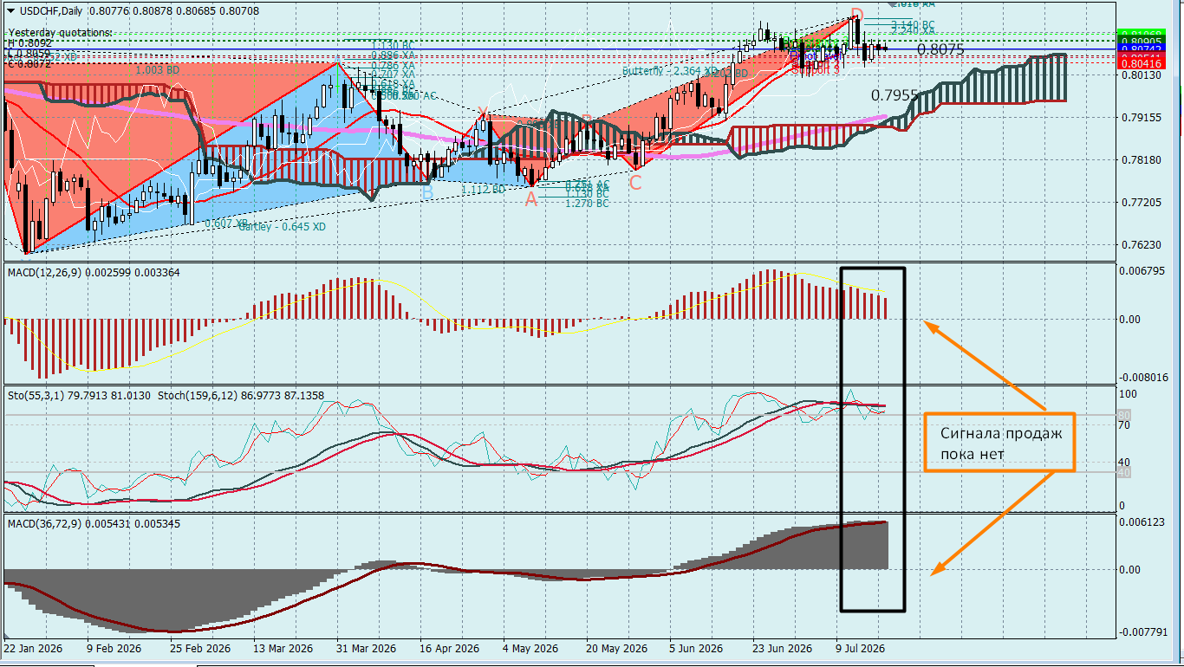1184x667 pixels.
Task: Click the 22 Jan 2026 date label
Action: [x=33, y=649]
